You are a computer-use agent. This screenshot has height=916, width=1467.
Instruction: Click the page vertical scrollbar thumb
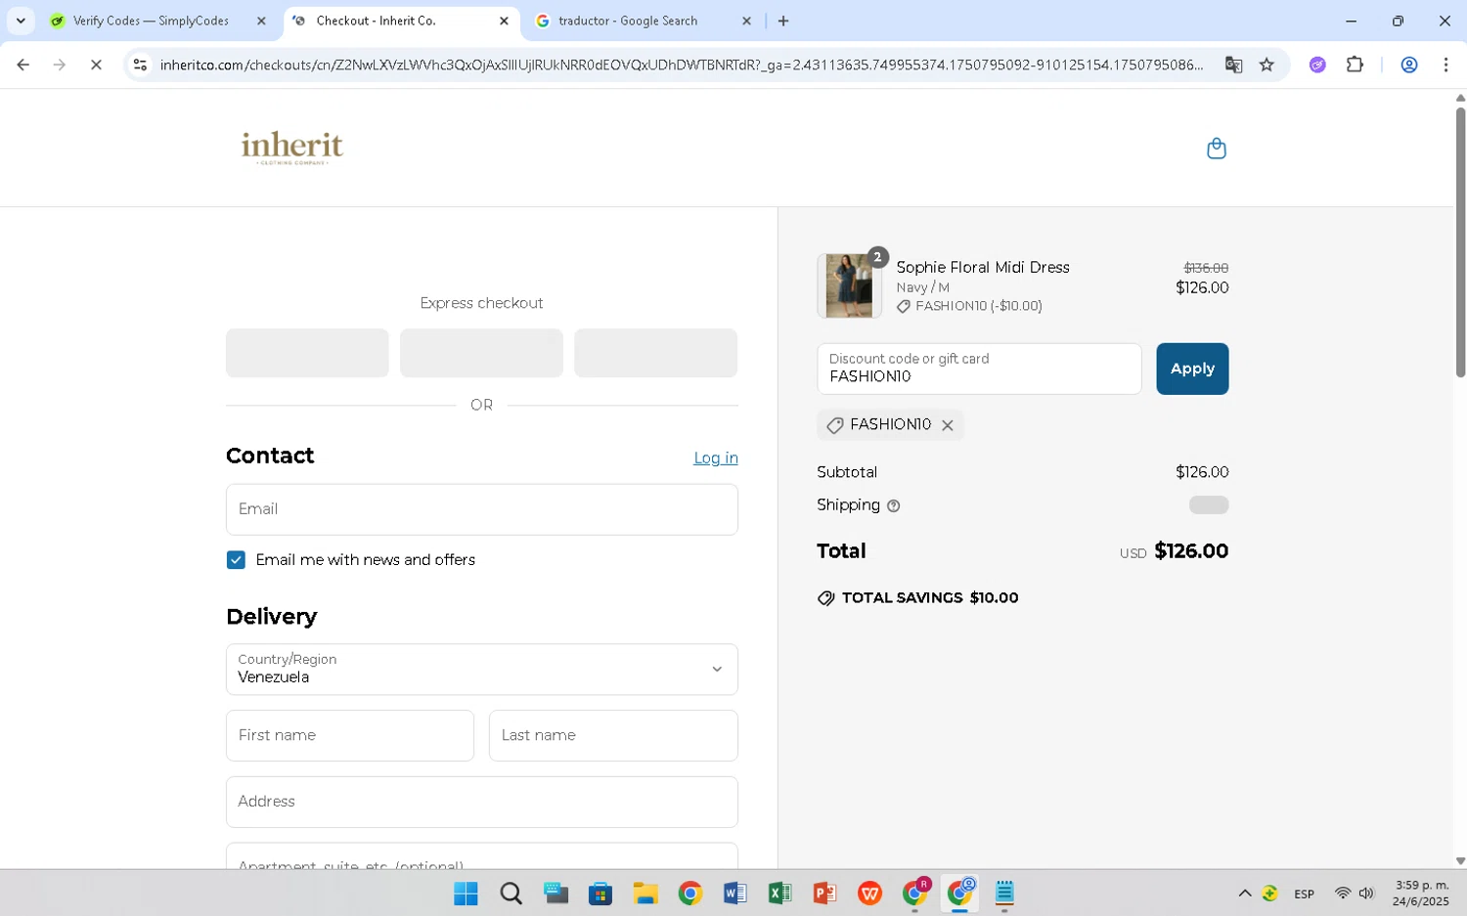(x=1460, y=242)
